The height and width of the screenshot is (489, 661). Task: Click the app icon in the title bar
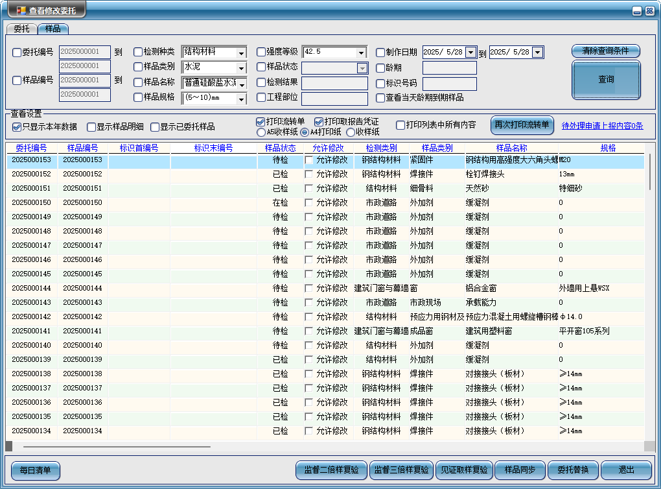[21, 11]
